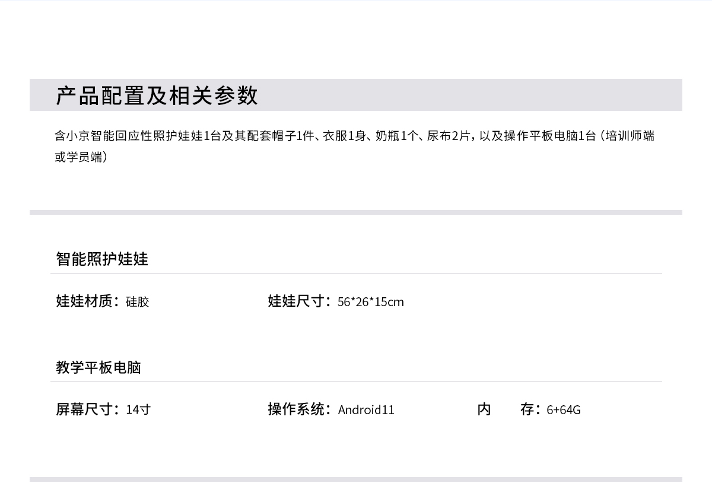Click the 内存 label
Viewport: 712px width, 483px height.
pos(508,409)
